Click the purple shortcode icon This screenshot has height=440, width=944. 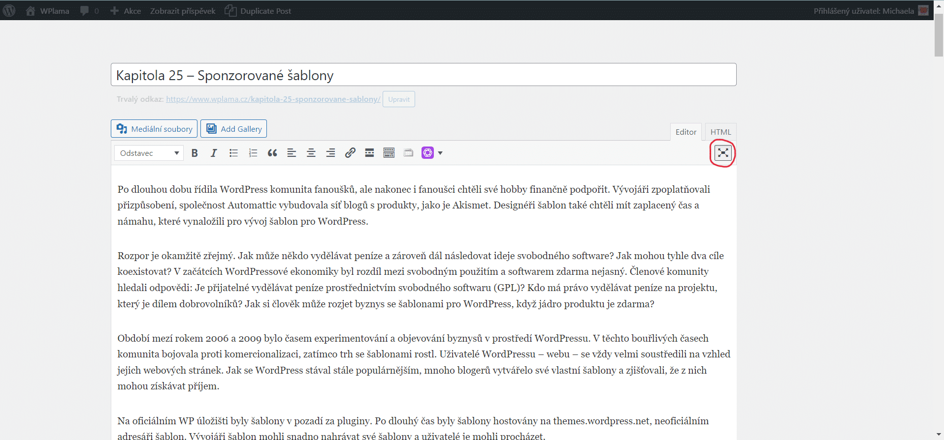(x=427, y=153)
